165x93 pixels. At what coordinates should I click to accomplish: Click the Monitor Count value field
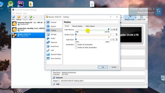click(113, 35)
